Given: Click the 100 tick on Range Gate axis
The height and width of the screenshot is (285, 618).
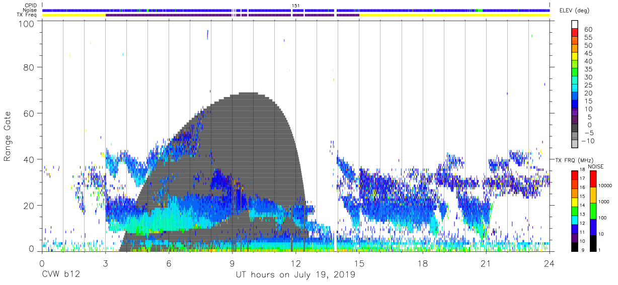Looking at the screenshot, I should coord(27,24).
